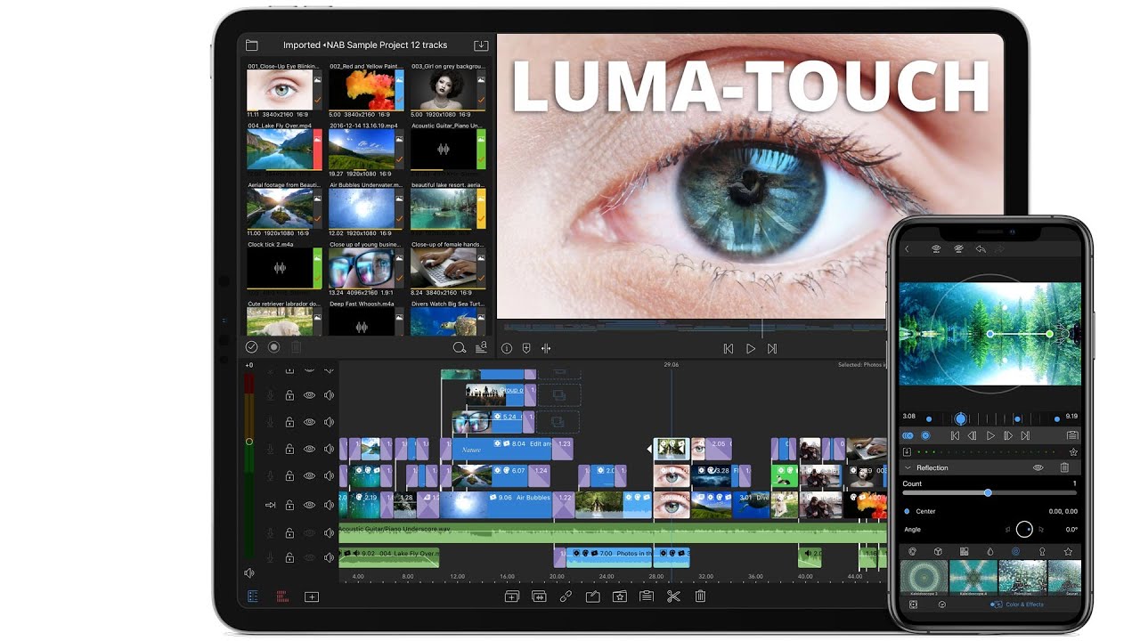1140x641 pixels.
Task: Toggle the Reflection effect eye on the phone
Action: point(1038,467)
